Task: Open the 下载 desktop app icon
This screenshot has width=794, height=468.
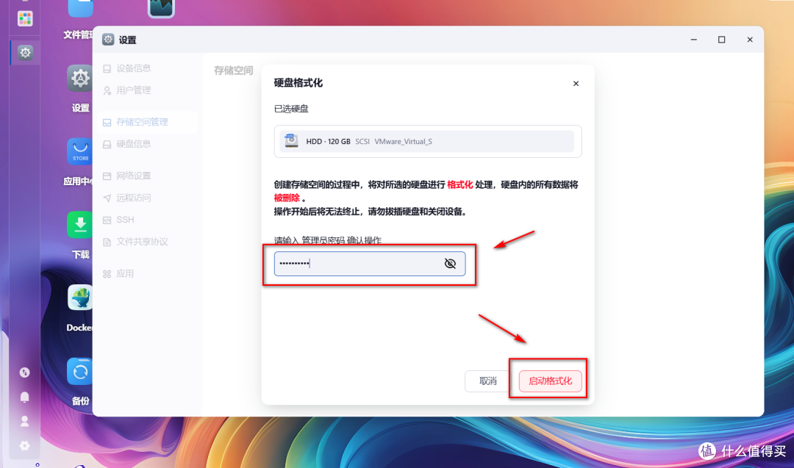Action: click(80, 224)
